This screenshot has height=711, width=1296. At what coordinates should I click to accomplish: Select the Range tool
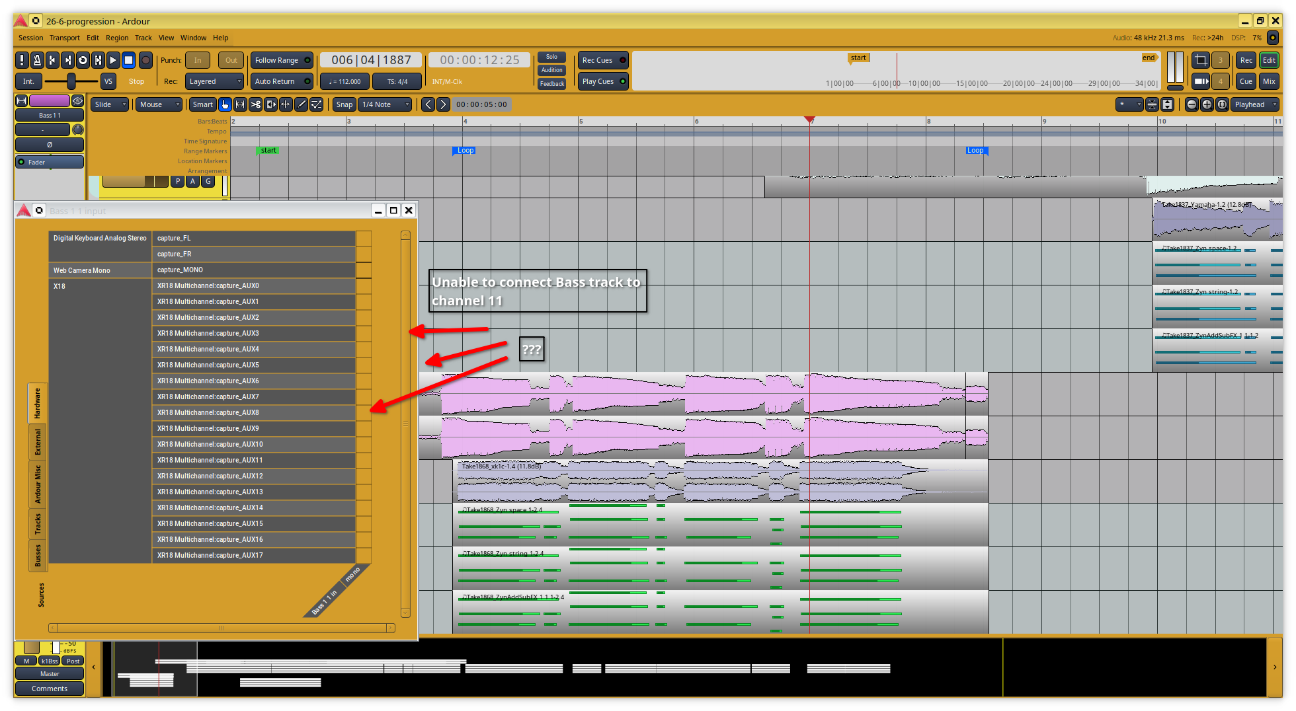pos(240,104)
